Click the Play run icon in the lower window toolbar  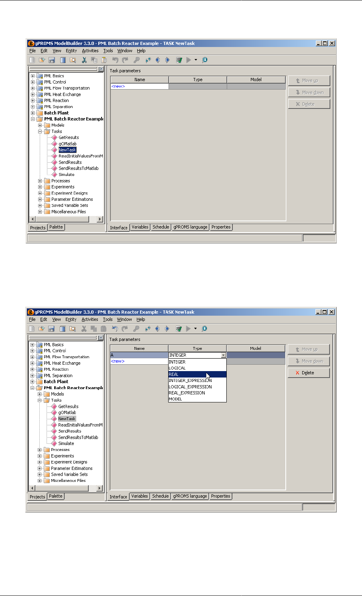188,329
